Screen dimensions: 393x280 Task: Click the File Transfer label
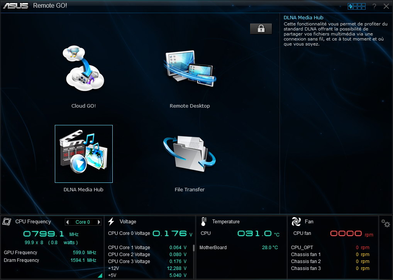[x=190, y=189]
